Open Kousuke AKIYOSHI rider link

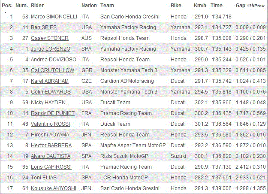pos(54,188)
